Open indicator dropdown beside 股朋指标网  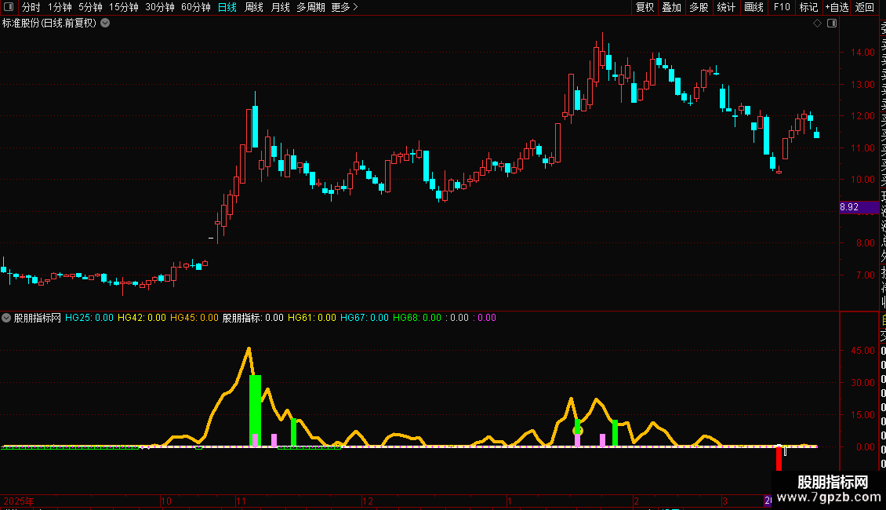pos(6,318)
